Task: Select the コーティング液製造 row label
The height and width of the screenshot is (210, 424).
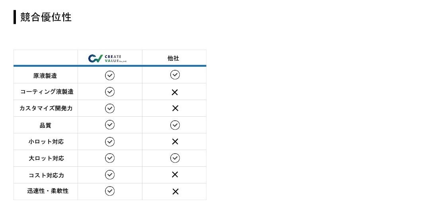Action: (x=47, y=92)
